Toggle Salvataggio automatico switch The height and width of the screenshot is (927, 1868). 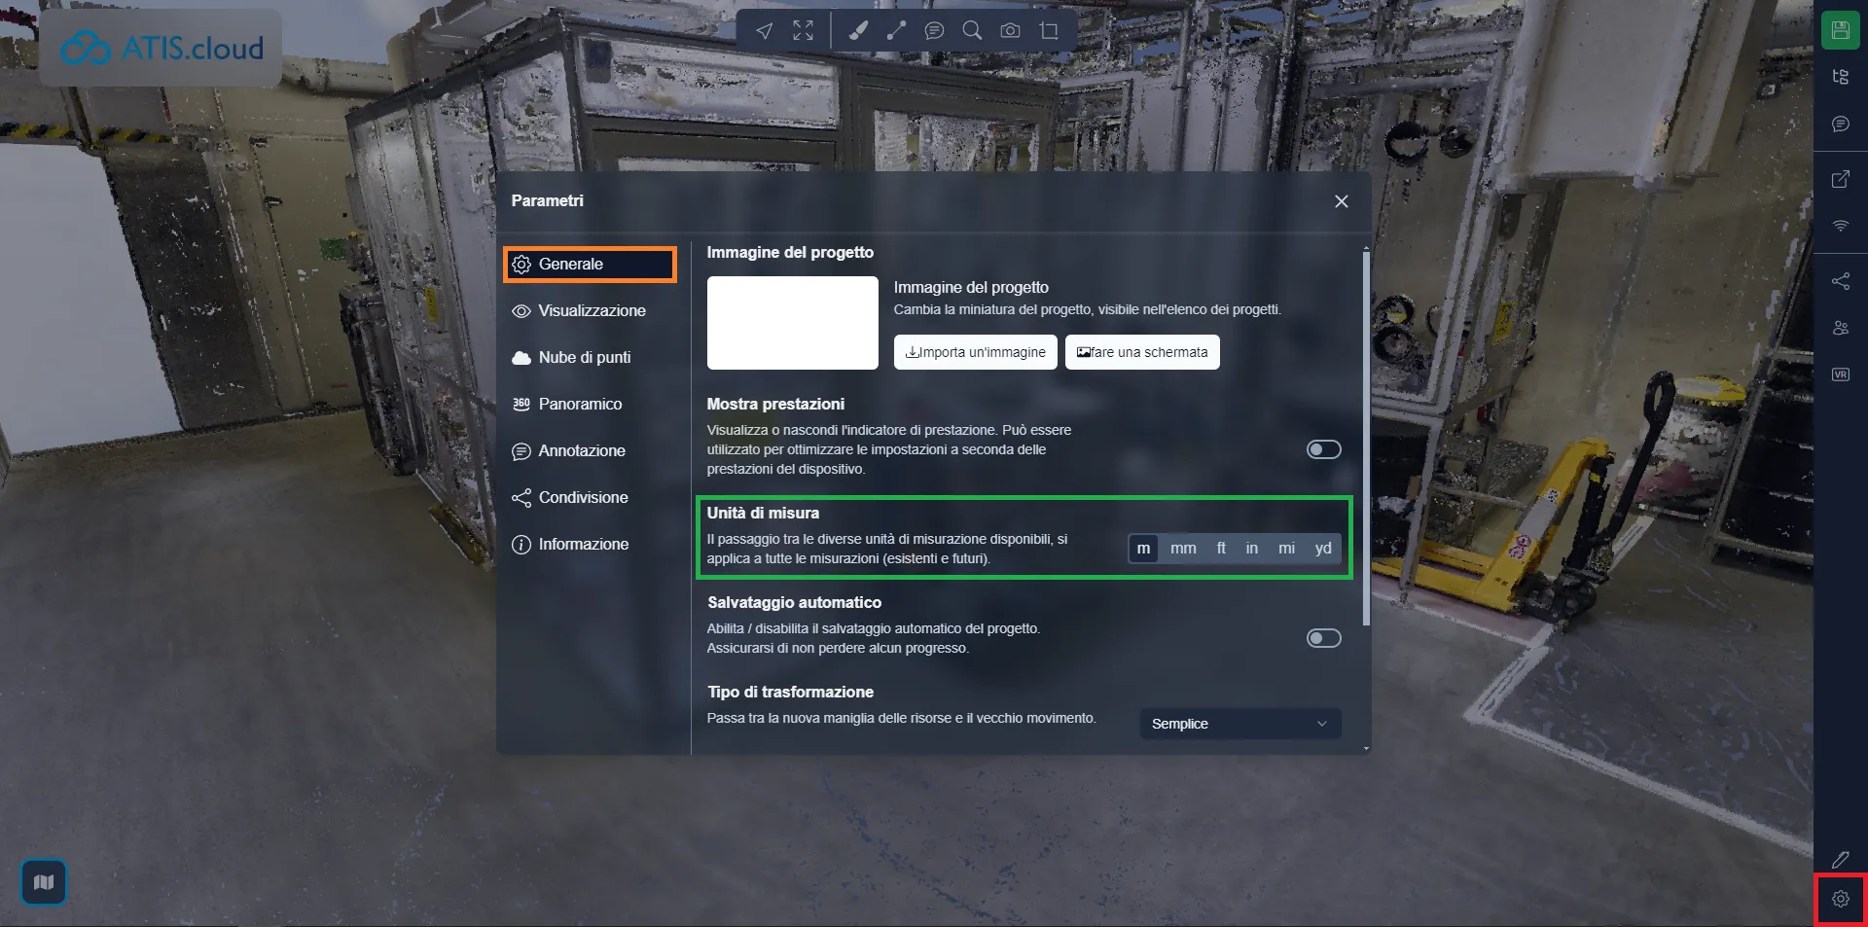pyautogui.click(x=1323, y=638)
